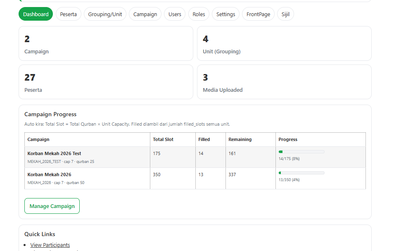The height and width of the screenshot is (251, 401).
Task: Open the Sijil tab
Action: [x=285, y=14]
